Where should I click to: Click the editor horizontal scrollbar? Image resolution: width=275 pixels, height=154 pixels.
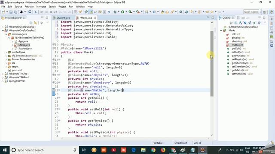pos(135,139)
